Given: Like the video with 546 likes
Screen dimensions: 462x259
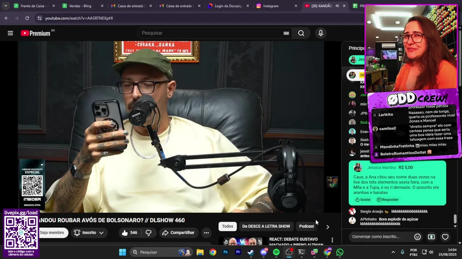Looking at the screenshot, I should (130, 233).
